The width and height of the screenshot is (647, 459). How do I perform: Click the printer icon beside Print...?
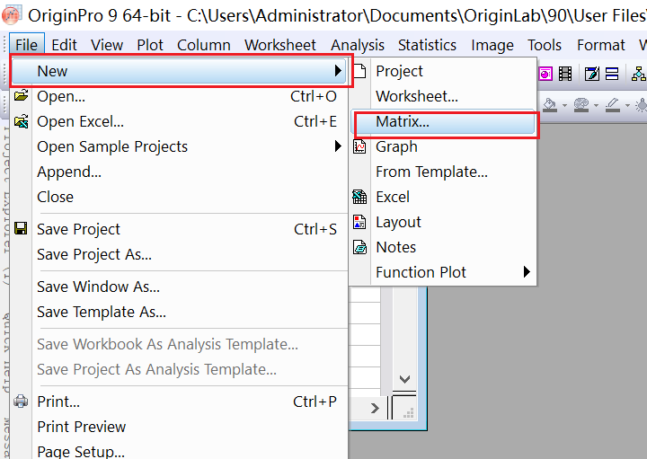21,401
